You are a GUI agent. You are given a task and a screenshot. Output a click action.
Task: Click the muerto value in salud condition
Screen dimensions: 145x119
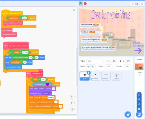coord(25,52)
